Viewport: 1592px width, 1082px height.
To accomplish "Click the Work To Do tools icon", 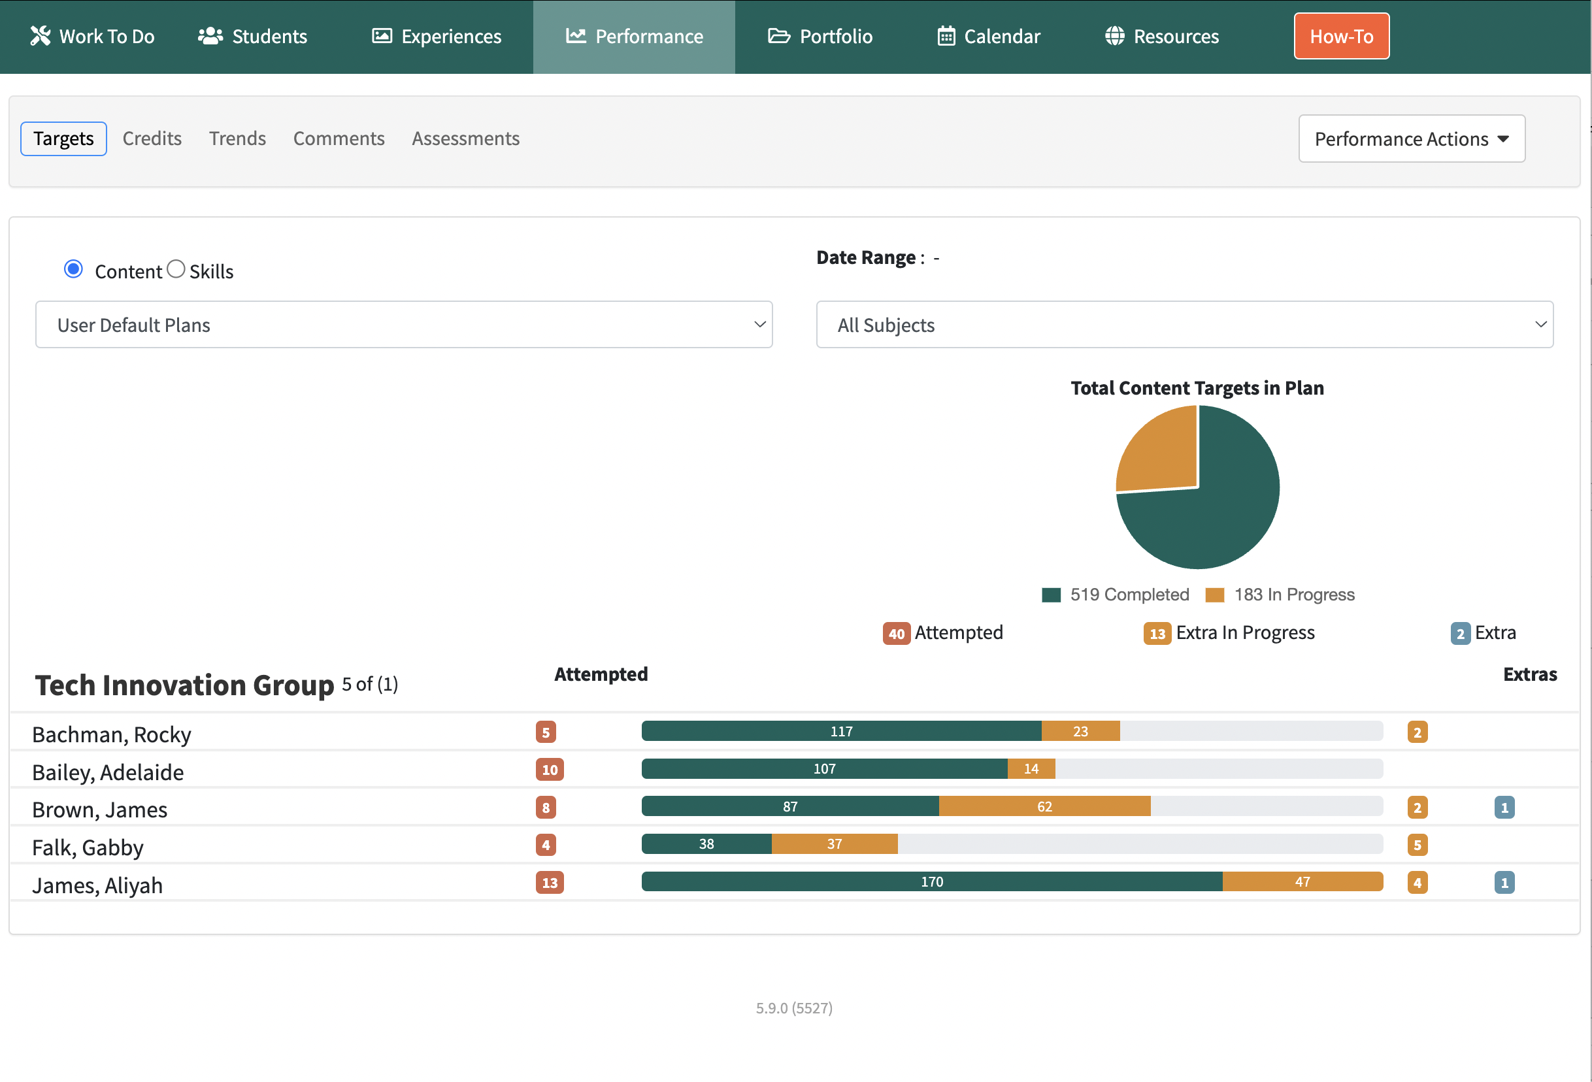I will (41, 37).
